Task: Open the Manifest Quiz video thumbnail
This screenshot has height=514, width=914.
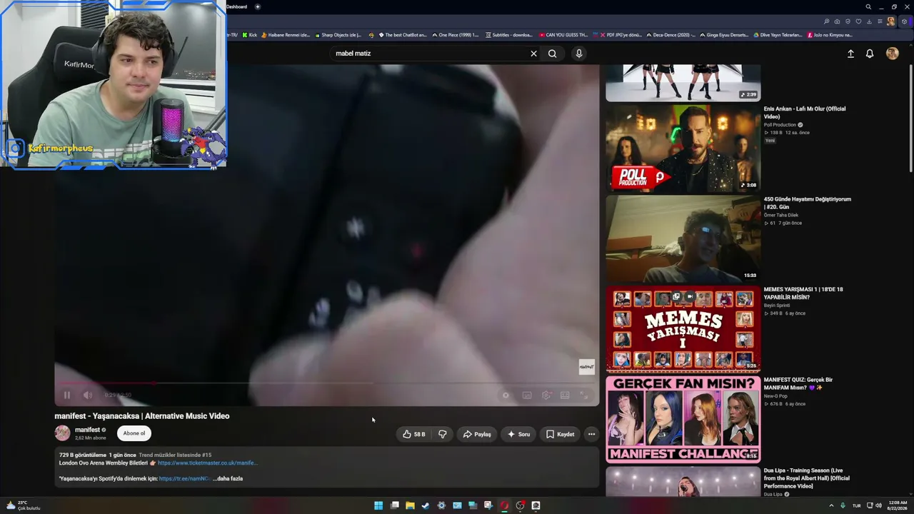Action: coord(683,420)
